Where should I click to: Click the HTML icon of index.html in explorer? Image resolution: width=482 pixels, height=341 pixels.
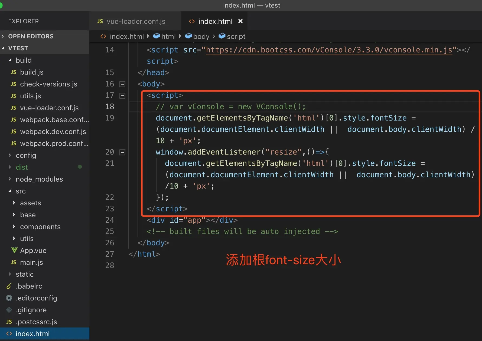tap(9, 334)
